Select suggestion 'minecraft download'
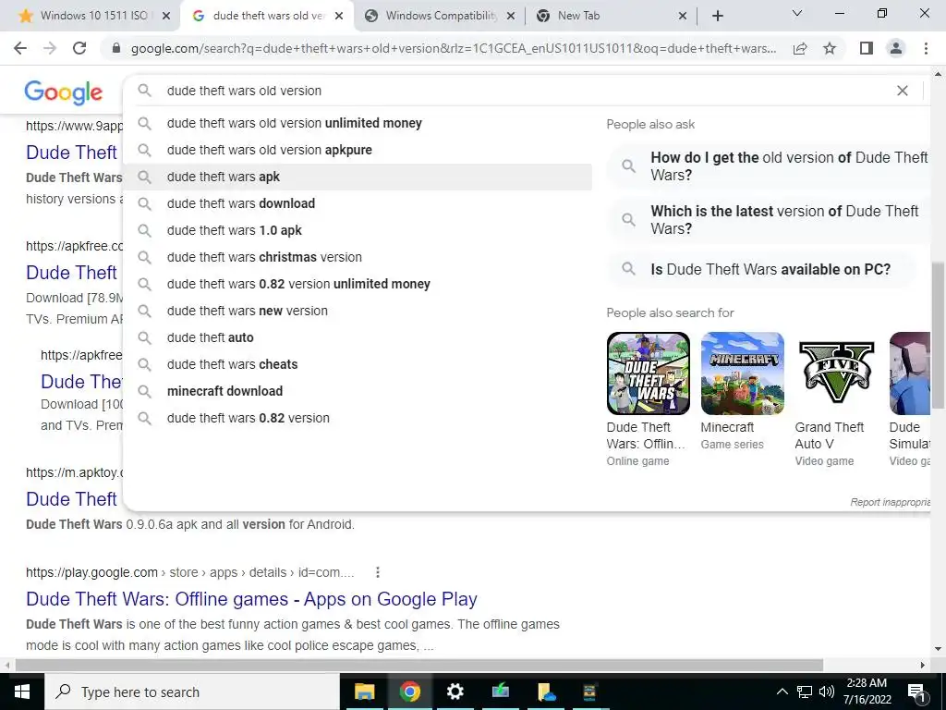Viewport: 946px width, 710px height. point(358,391)
